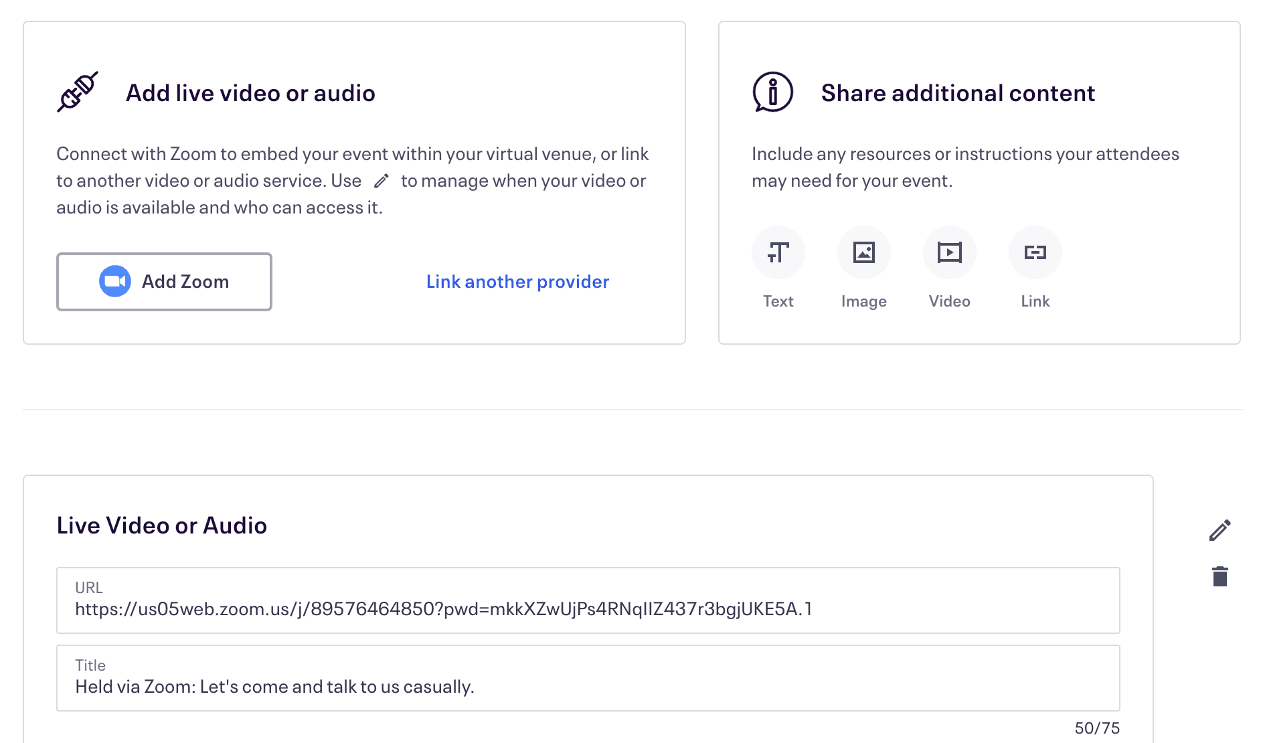Viewport: 1261px width, 743px height.
Task: Click the 'Live Video or Audio' heading
Action: coord(162,525)
